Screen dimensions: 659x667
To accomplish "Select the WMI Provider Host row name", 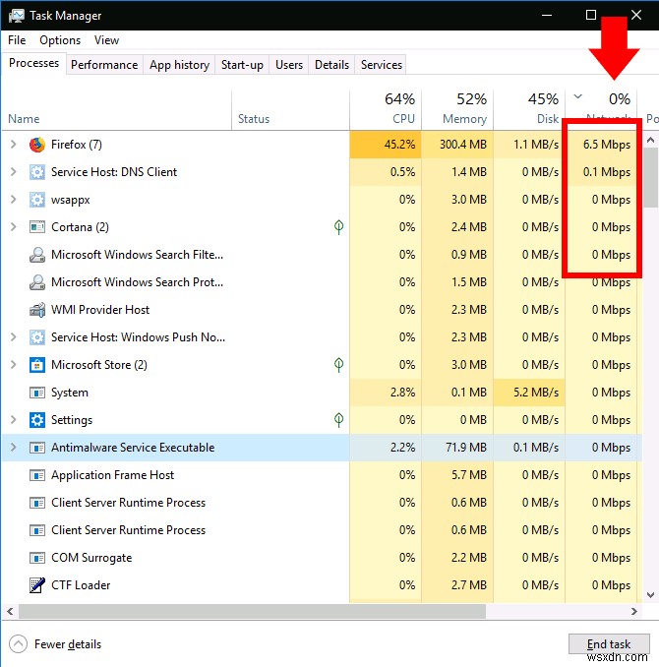I will (x=100, y=310).
